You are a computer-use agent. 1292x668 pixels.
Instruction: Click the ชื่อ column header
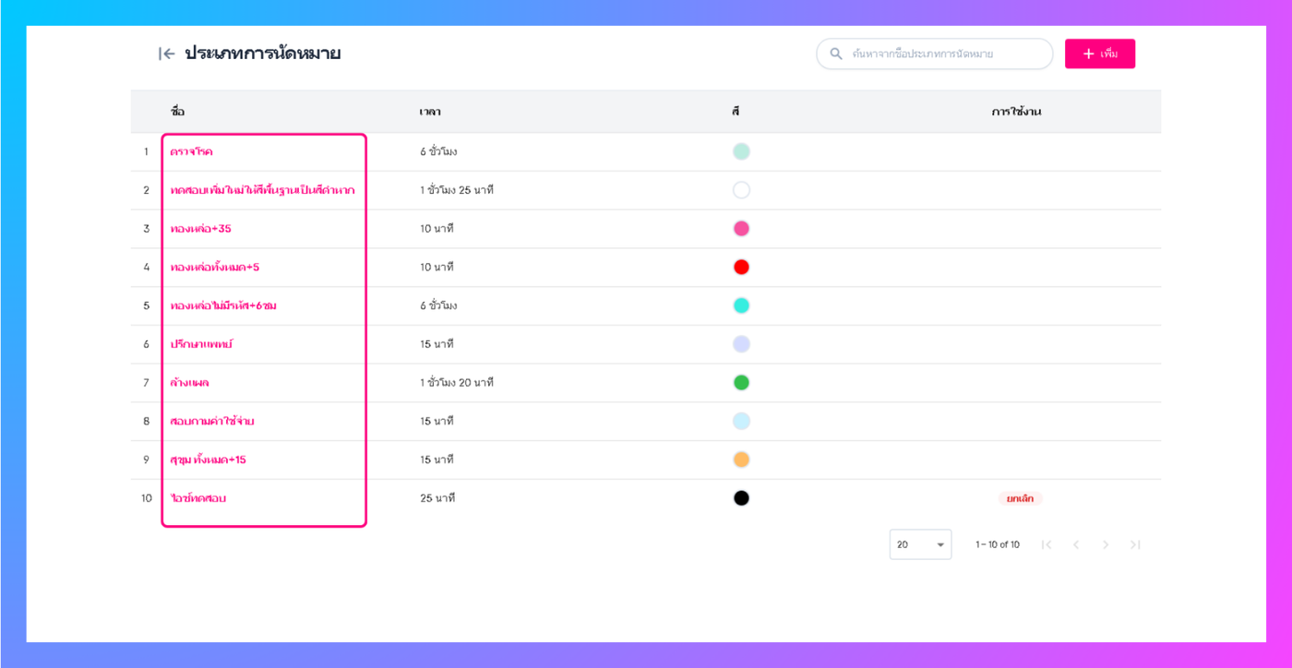coord(177,112)
